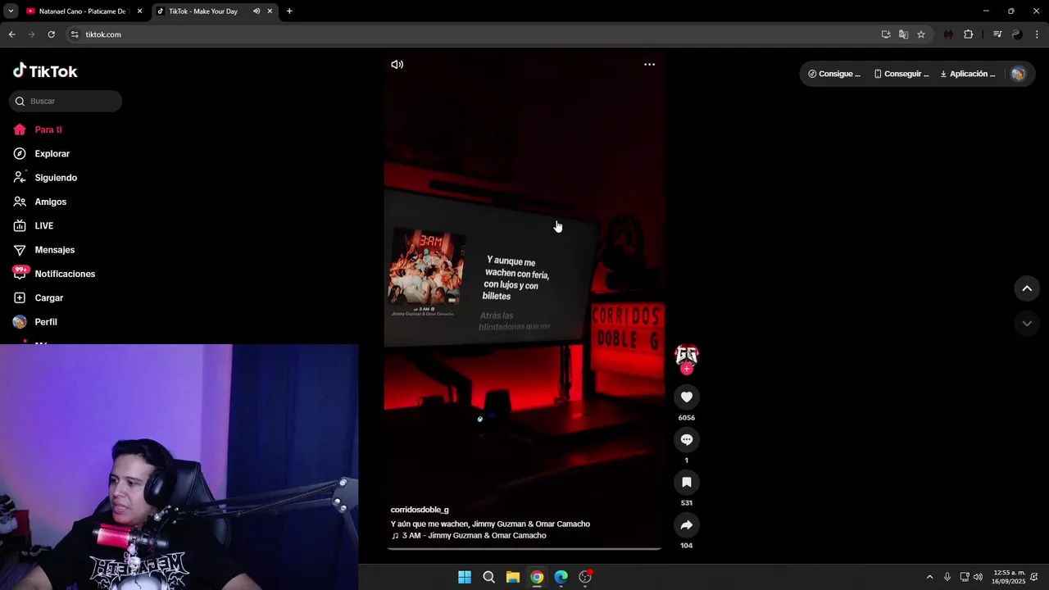Click the Consigue coins button
The height and width of the screenshot is (590, 1049).
click(834, 74)
